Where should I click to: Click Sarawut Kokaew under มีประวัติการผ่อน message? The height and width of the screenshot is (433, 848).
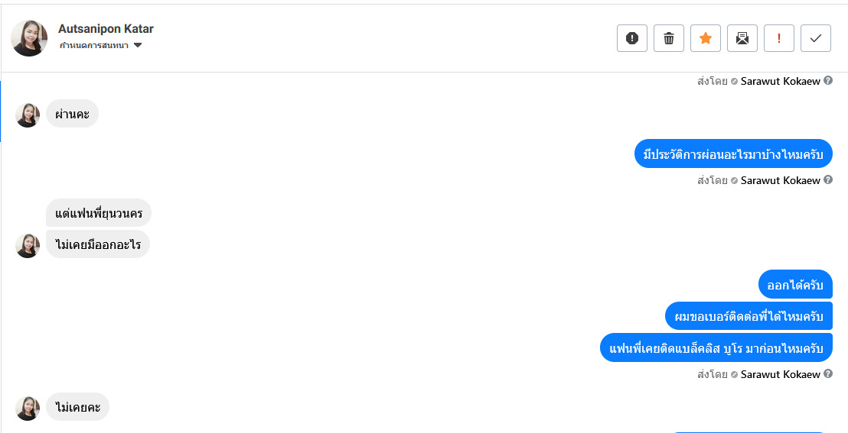click(780, 180)
